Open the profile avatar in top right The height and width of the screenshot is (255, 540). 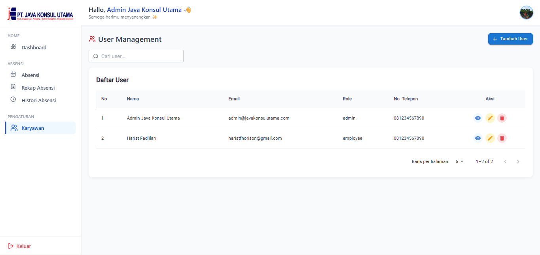click(526, 13)
